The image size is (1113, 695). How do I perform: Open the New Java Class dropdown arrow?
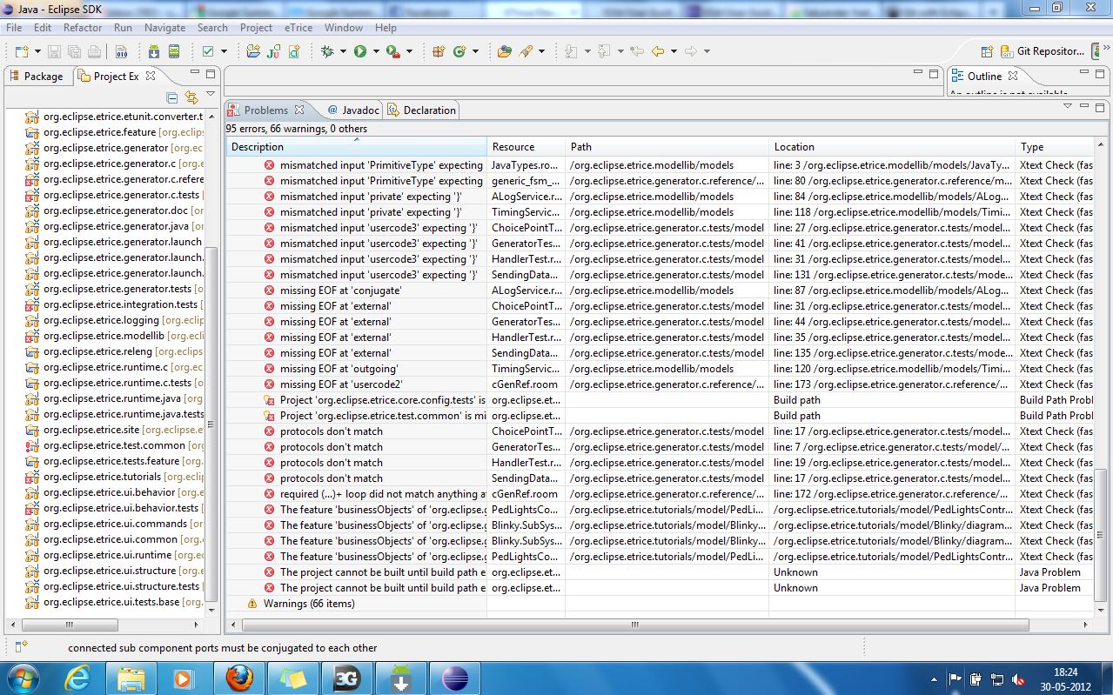click(475, 51)
